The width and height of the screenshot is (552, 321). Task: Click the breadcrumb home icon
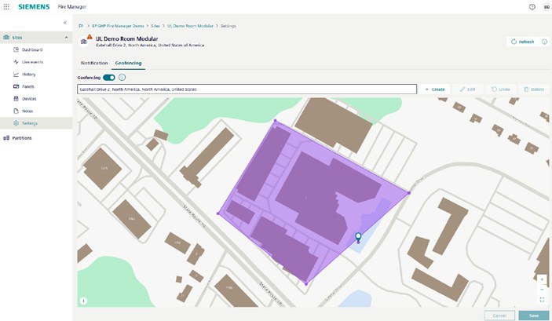pos(81,26)
